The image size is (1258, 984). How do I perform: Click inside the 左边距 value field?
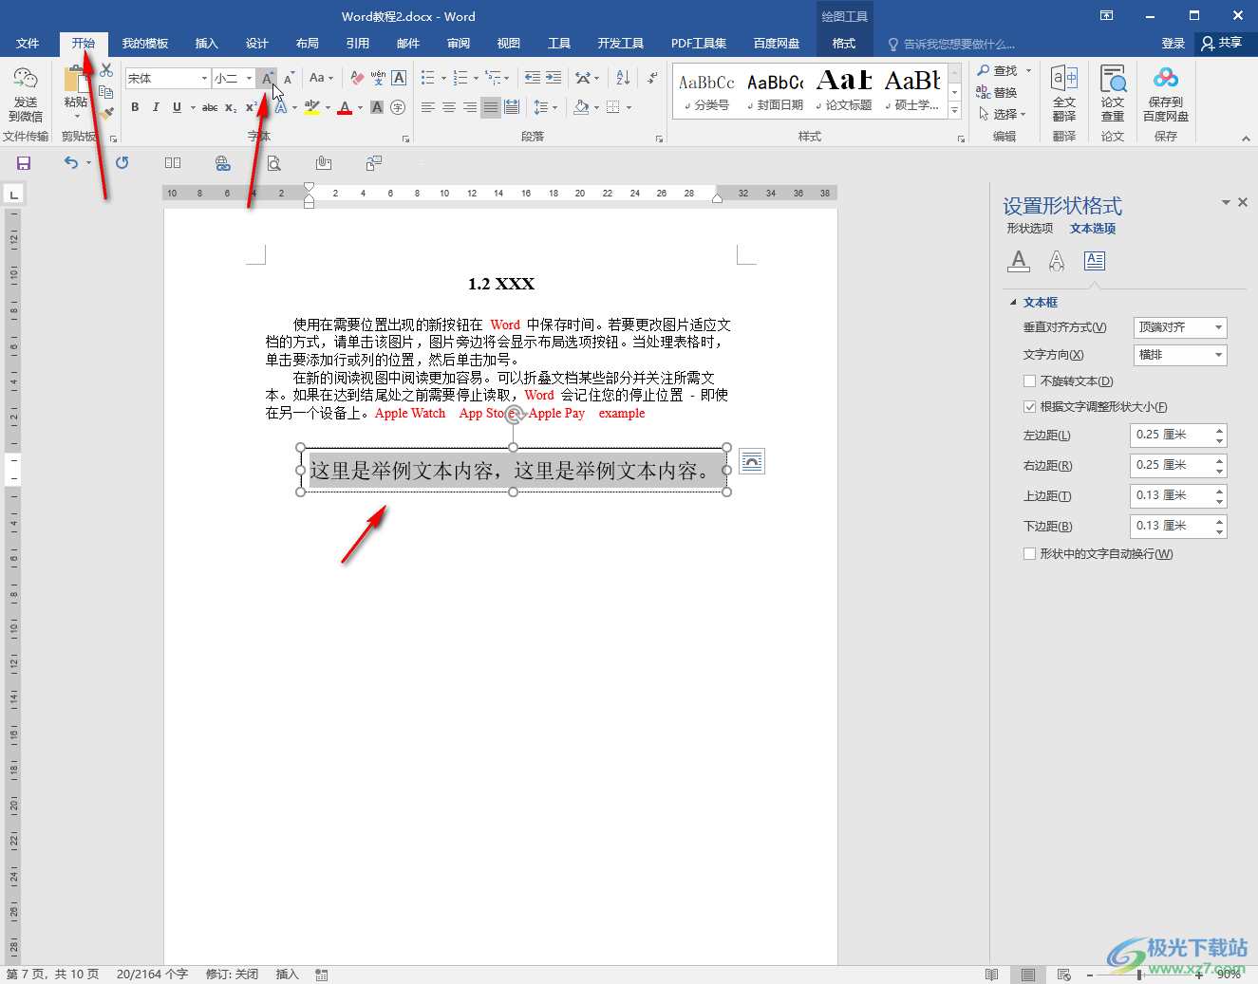pos(1172,436)
